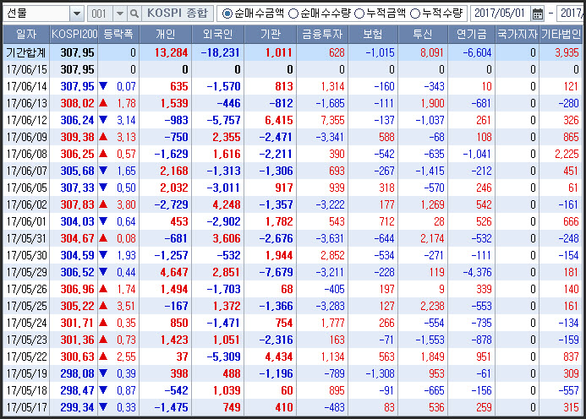Viewport: 586px width, 419px height.
Task: Click the 8,091 투신 total value
Action: click(432, 52)
